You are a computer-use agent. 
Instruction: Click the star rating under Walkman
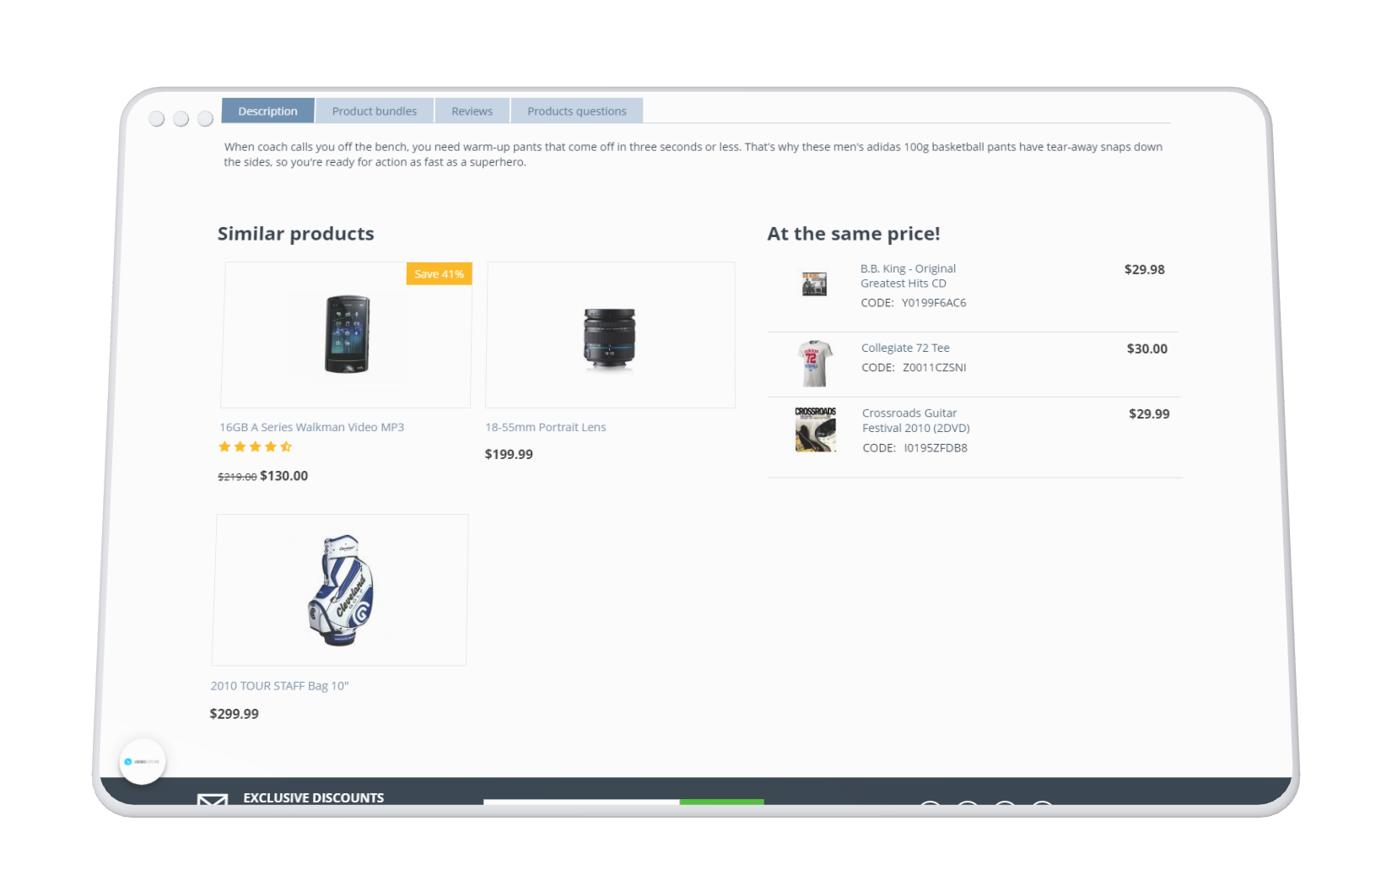click(x=255, y=447)
